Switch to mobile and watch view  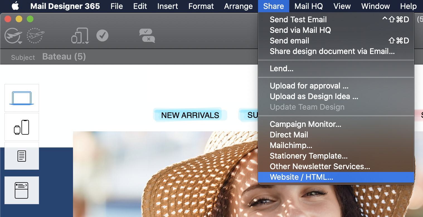(x=22, y=127)
